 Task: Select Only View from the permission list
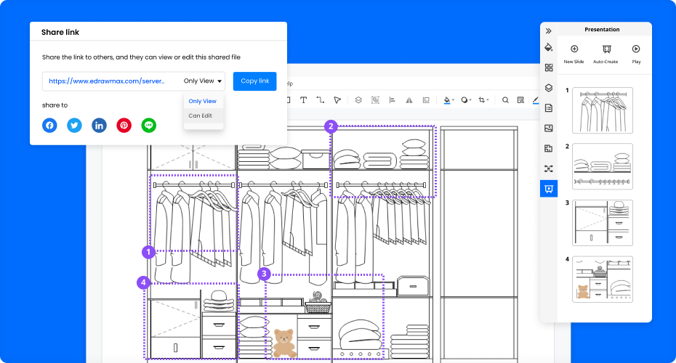click(x=202, y=101)
